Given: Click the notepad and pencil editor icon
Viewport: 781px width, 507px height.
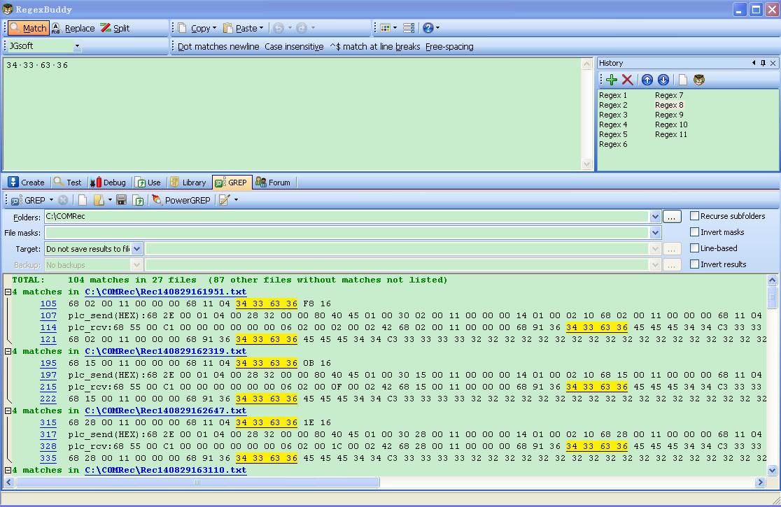Looking at the screenshot, I should coord(224,200).
